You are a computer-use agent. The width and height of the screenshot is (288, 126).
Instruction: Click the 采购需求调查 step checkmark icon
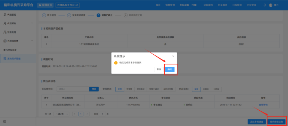tap(69, 15)
